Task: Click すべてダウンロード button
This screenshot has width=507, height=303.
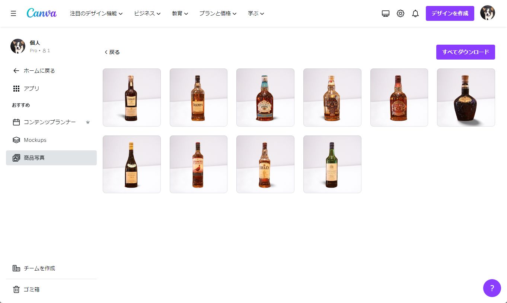Action: pos(465,52)
